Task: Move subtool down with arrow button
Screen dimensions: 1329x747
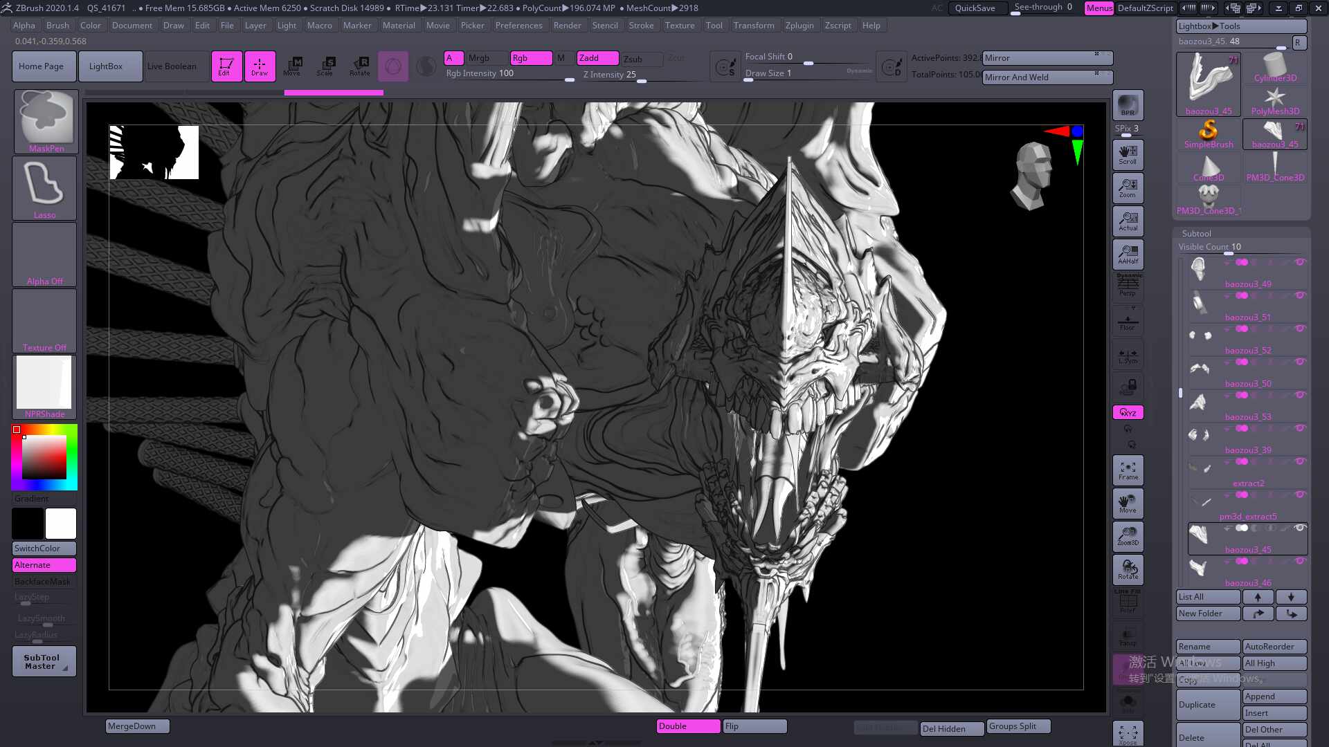Action: coord(1292,597)
